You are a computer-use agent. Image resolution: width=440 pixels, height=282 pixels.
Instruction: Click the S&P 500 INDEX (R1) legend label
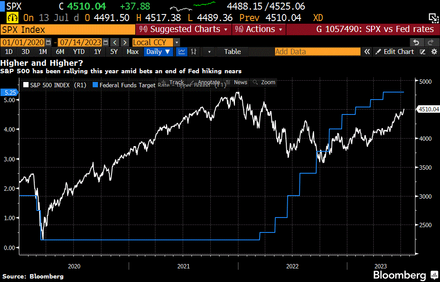pos(58,85)
